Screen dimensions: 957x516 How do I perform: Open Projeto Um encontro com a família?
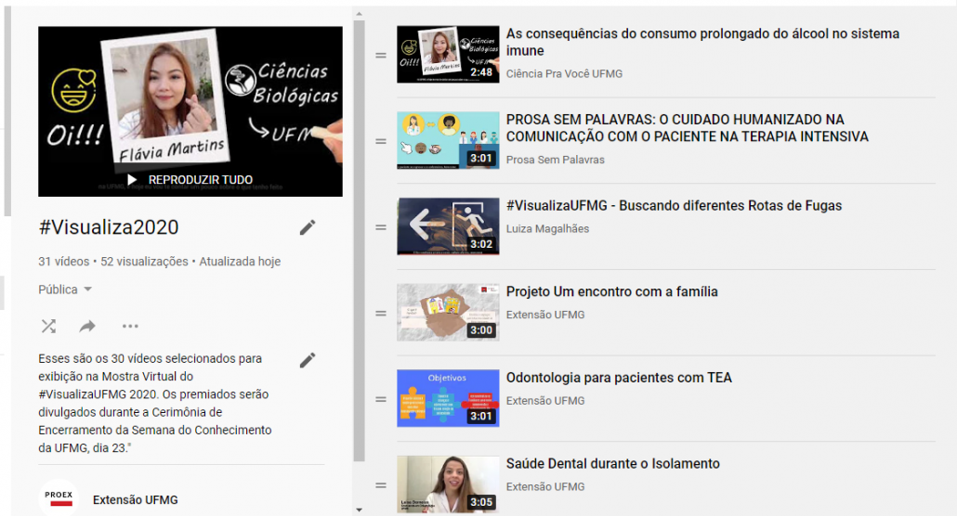tap(612, 292)
